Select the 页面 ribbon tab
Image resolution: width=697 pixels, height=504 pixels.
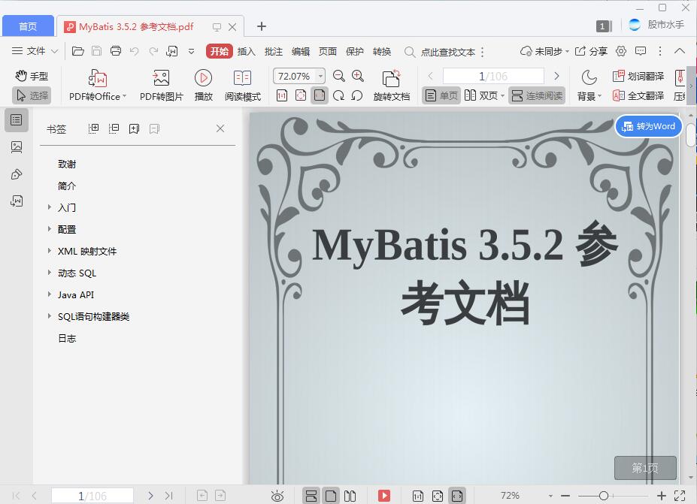[x=328, y=52]
